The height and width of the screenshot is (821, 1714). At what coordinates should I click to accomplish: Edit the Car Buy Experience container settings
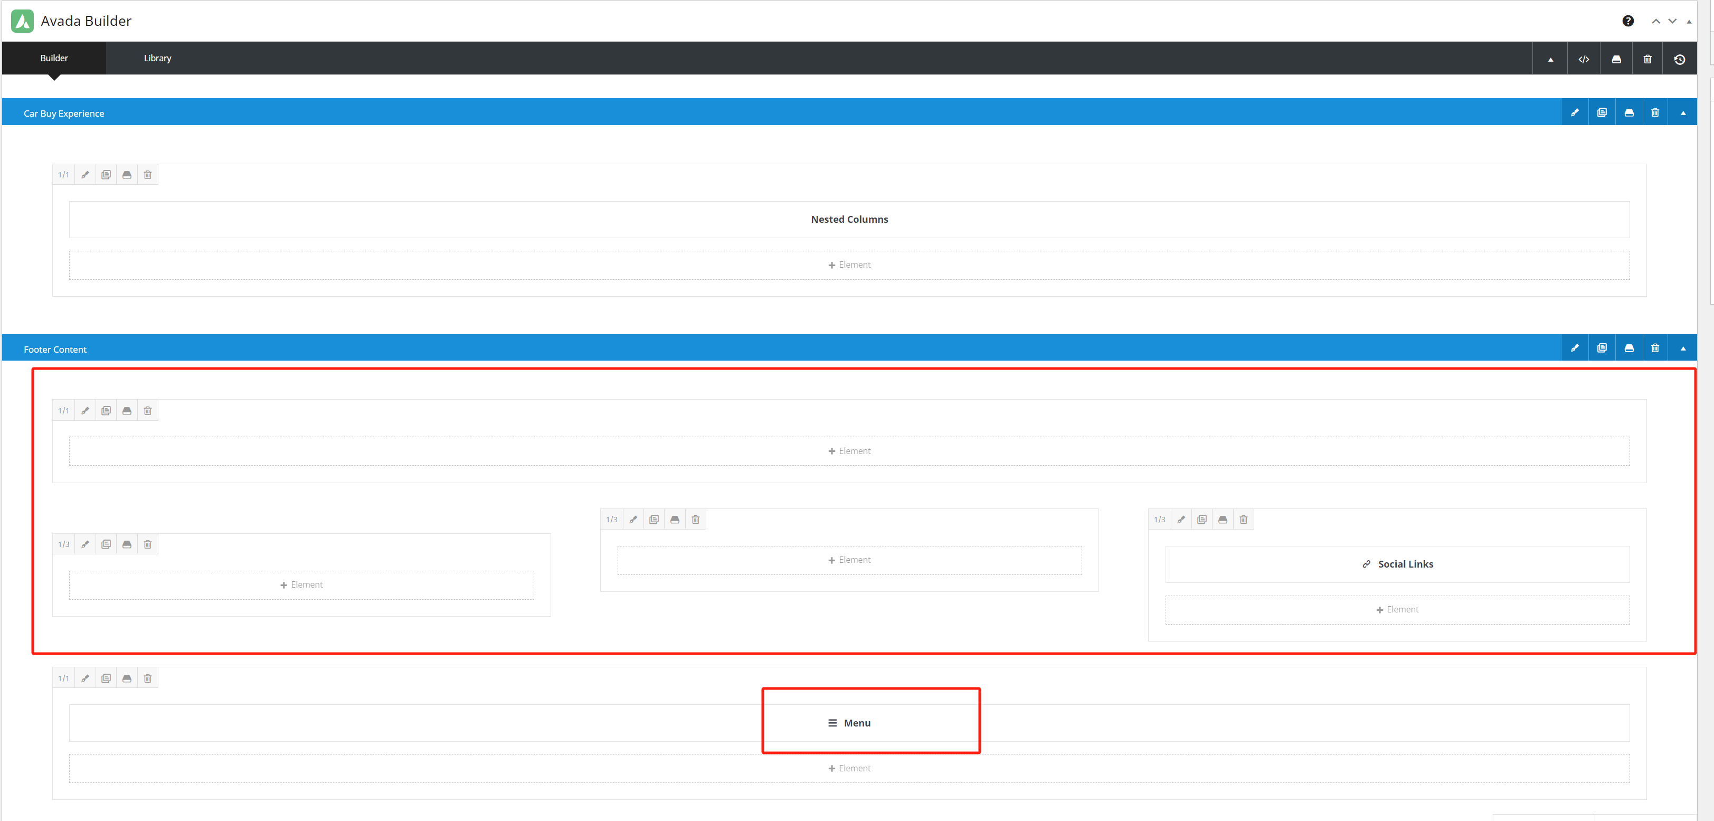click(1575, 112)
